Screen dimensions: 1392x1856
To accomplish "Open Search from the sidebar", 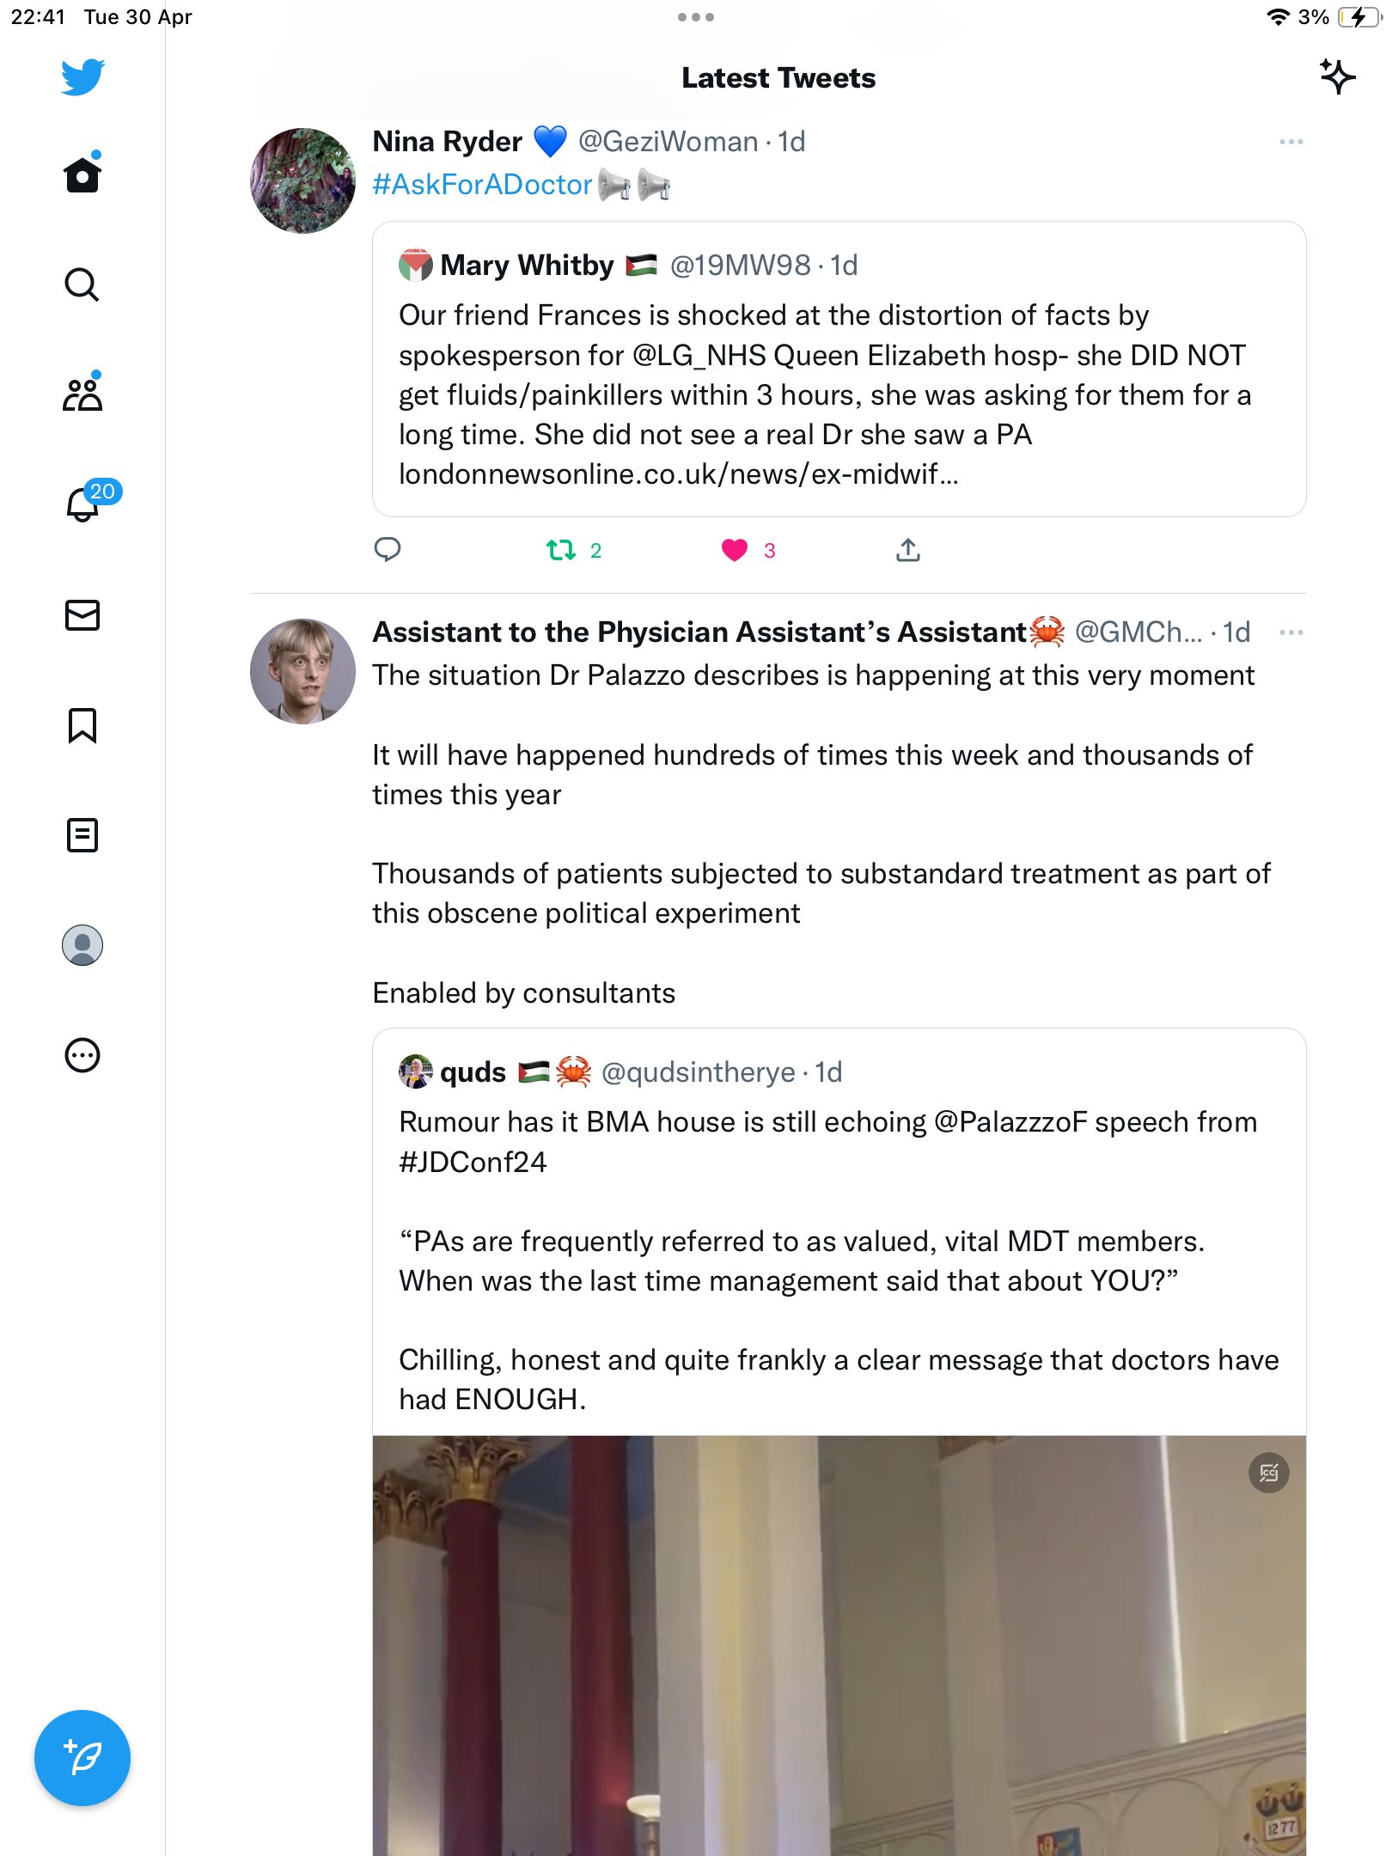I will pyautogui.click(x=82, y=284).
